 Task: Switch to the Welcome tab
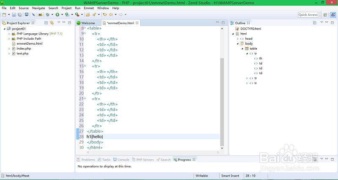pos(86,23)
